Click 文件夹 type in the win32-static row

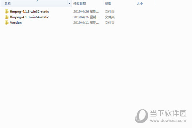tap(109, 12)
